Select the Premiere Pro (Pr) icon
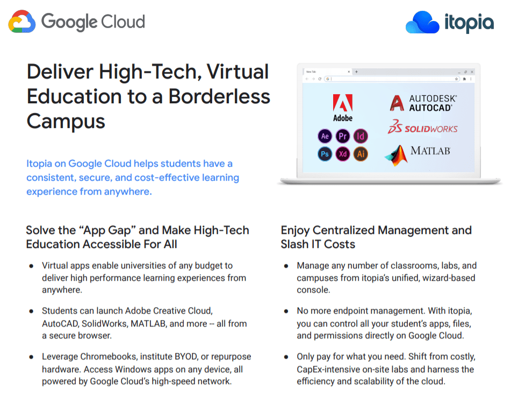The image size is (518, 405). pyautogui.click(x=343, y=136)
